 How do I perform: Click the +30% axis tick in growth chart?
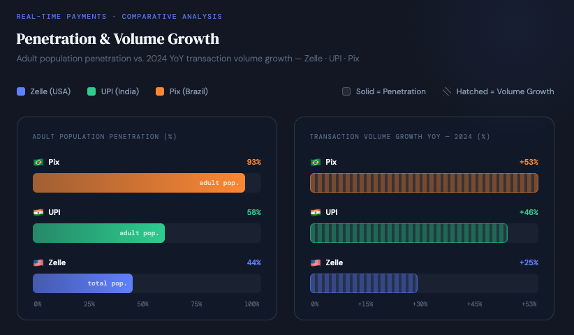(420, 304)
